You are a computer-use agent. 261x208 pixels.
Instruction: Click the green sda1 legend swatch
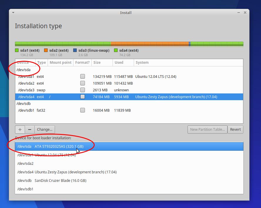(x=17, y=50)
